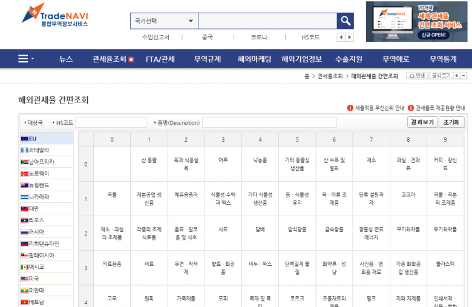Decrease font size with minus icon
The height and width of the screenshot is (307, 472).
(x=464, y=76)
